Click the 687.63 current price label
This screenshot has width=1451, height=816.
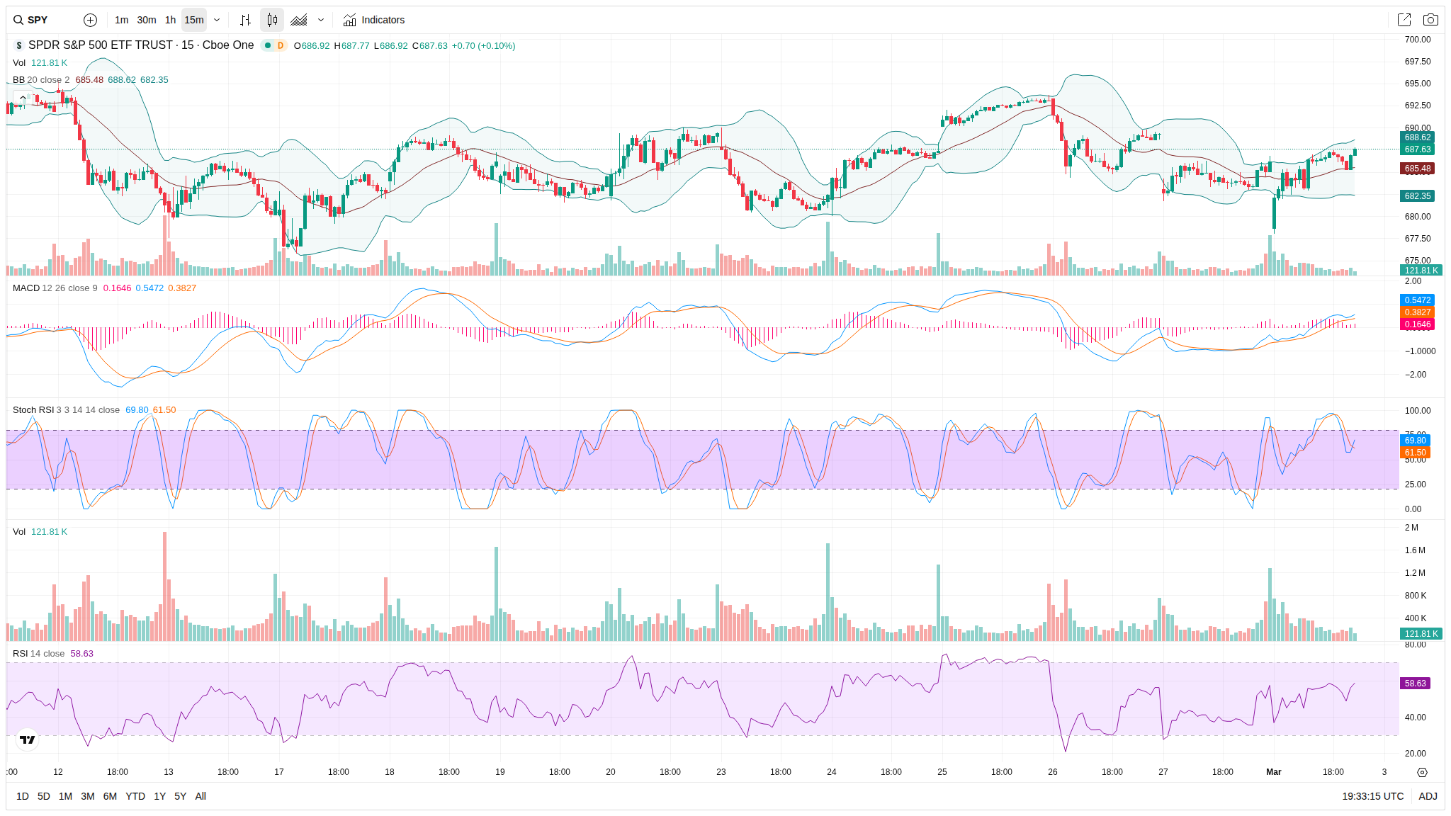(1418, 149)
